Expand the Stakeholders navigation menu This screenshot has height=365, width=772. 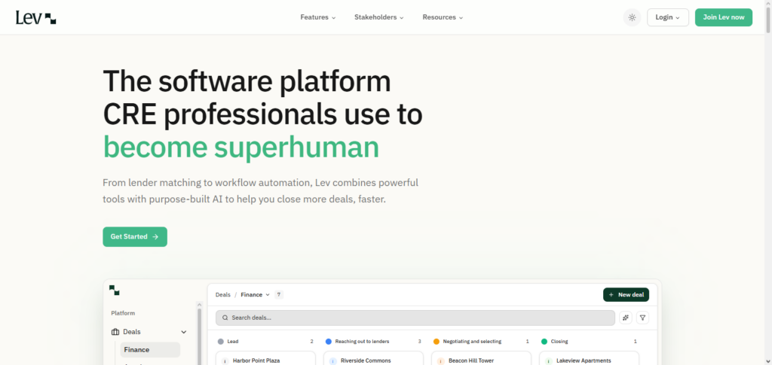click(x=378, y=17)
